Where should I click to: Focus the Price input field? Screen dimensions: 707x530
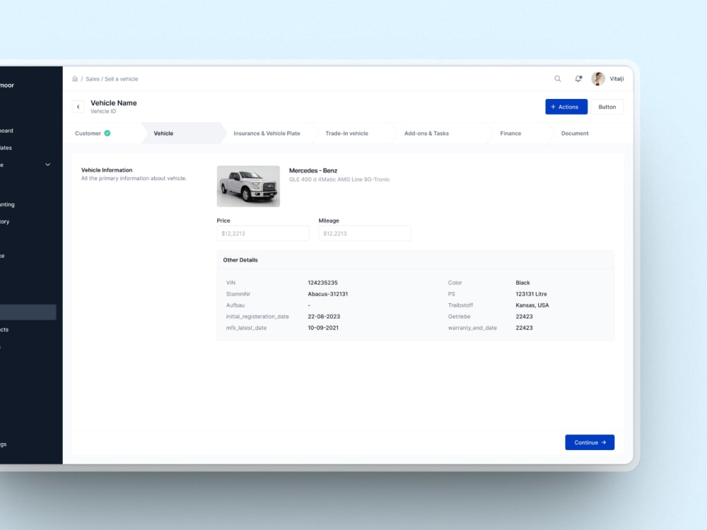263,233
